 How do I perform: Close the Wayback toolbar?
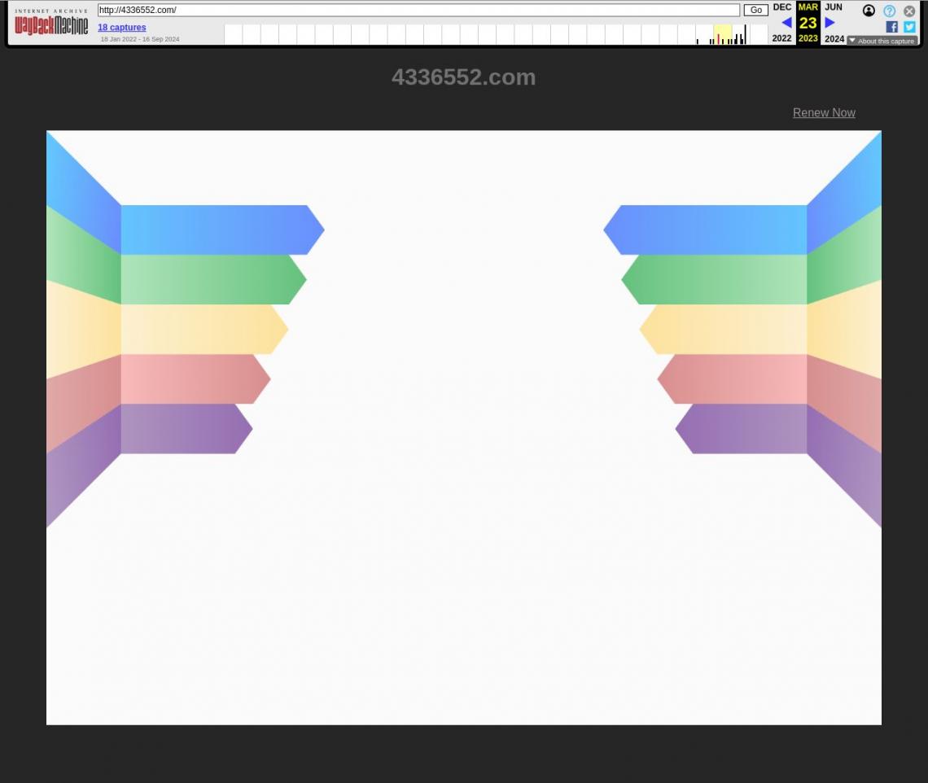coord(909,11)
